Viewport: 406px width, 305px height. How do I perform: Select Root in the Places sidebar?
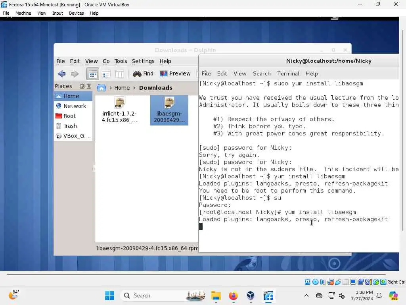tap(73, 116)
